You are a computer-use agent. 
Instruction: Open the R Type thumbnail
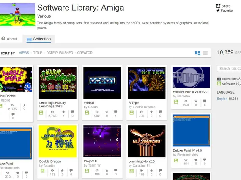click(147, 83)
